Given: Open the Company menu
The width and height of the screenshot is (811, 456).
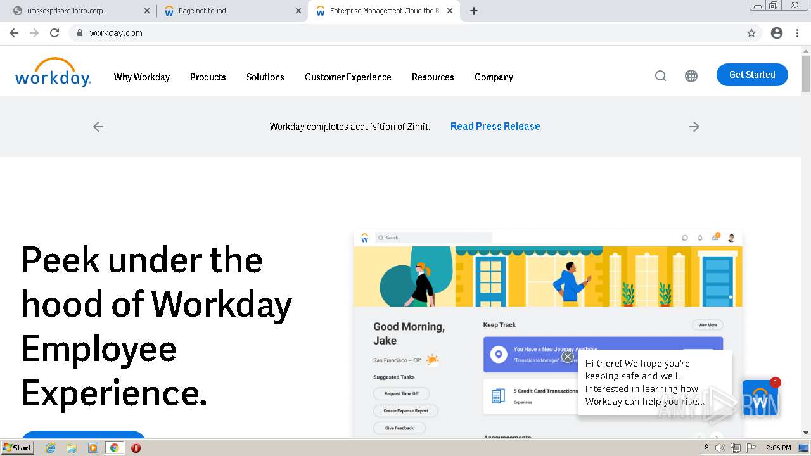Looking at the screenshot, I should tap(494, 77).
